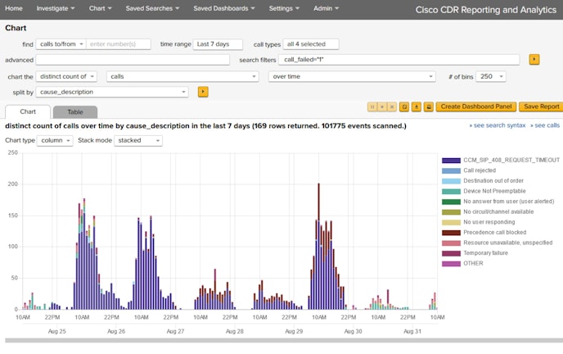Open the see search syntax link
563x354 pixels.
coord(498,125)
